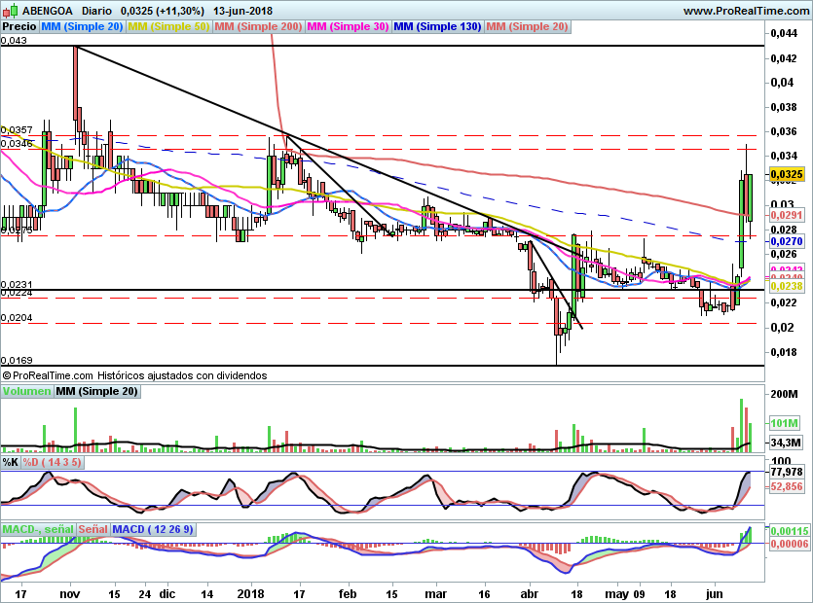
Task: Open the www.ProRealTime.com link
Action: pos(747,11)
